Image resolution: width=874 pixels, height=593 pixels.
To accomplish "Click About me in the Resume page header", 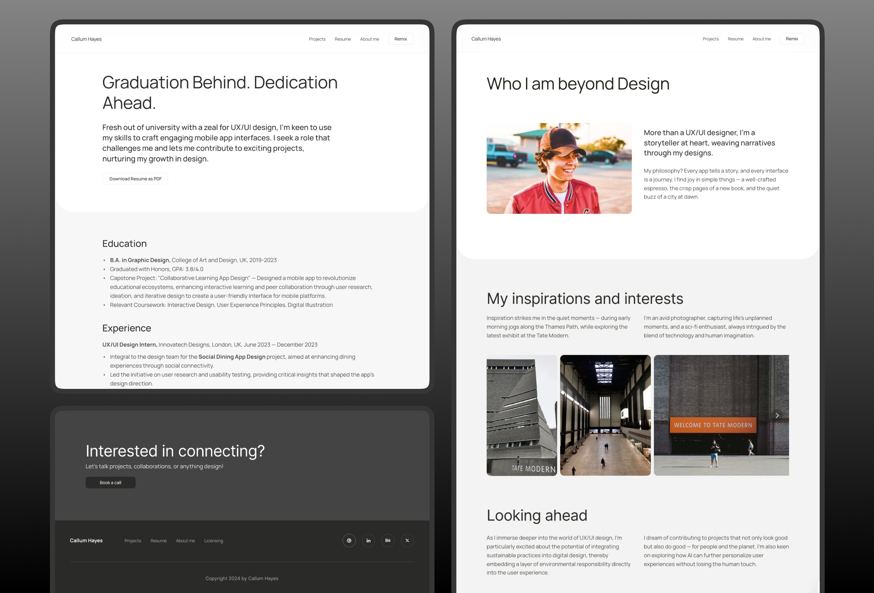I will [x=369, y=39].
